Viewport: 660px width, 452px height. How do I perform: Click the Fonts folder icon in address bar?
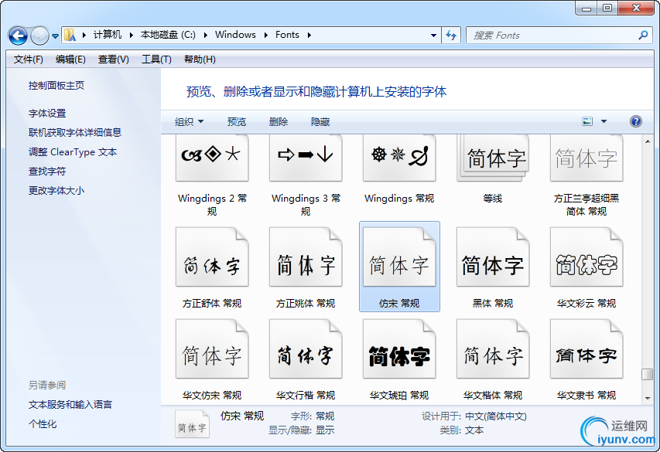point(70,36)
